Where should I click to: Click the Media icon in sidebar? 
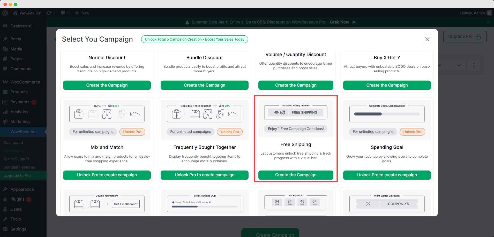5,49
